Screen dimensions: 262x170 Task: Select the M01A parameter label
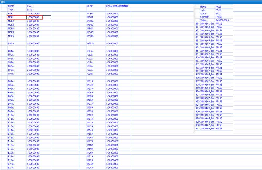90,81
